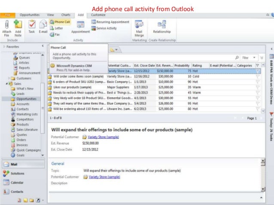Add a Fax activity
274x205 pixels.
click(55, 35)
